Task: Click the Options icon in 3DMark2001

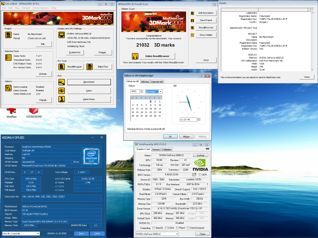Action: coord(8,88)
